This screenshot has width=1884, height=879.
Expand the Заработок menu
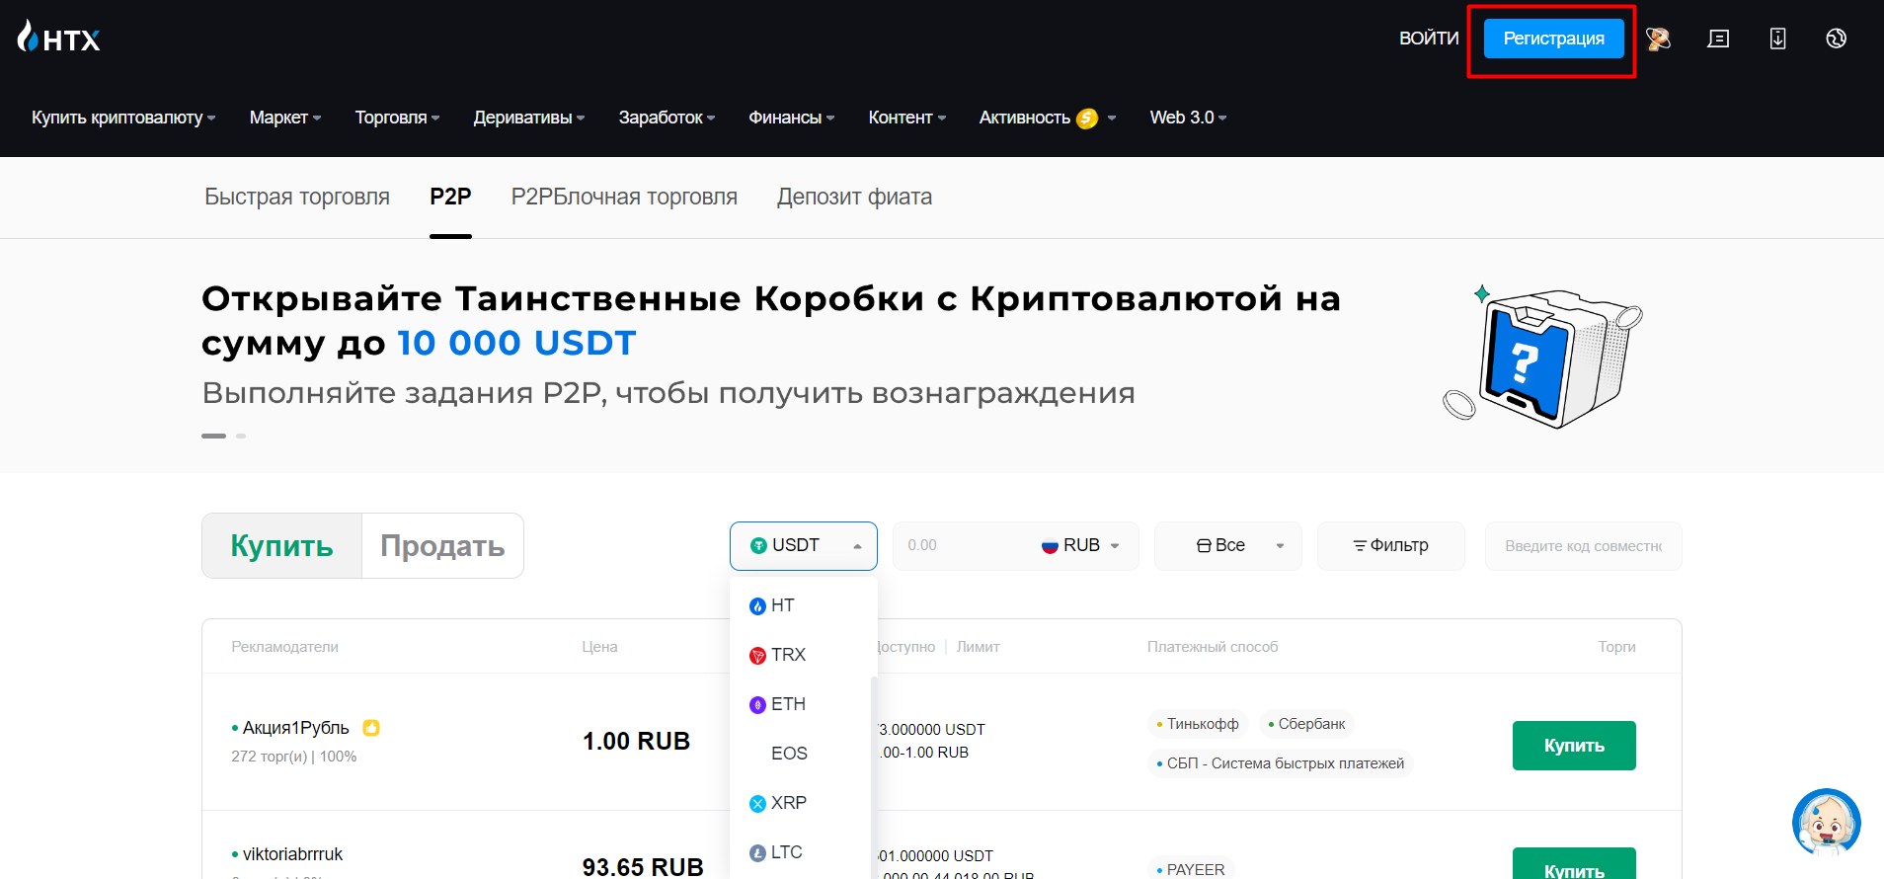[x=667, y=118]
